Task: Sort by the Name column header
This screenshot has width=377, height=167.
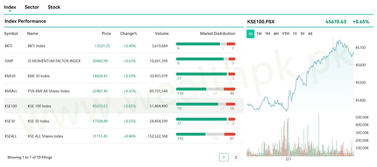Action: pyautogui.click(x=32, y=33)
